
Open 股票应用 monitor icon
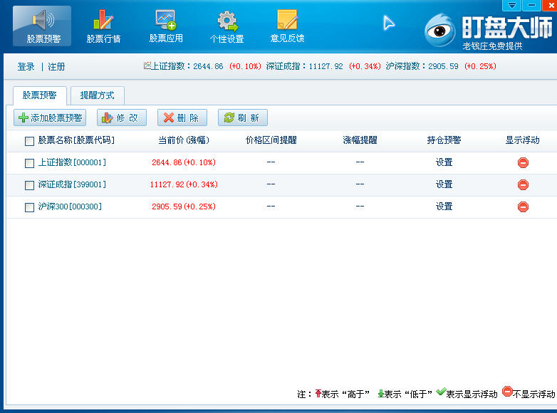166,26
